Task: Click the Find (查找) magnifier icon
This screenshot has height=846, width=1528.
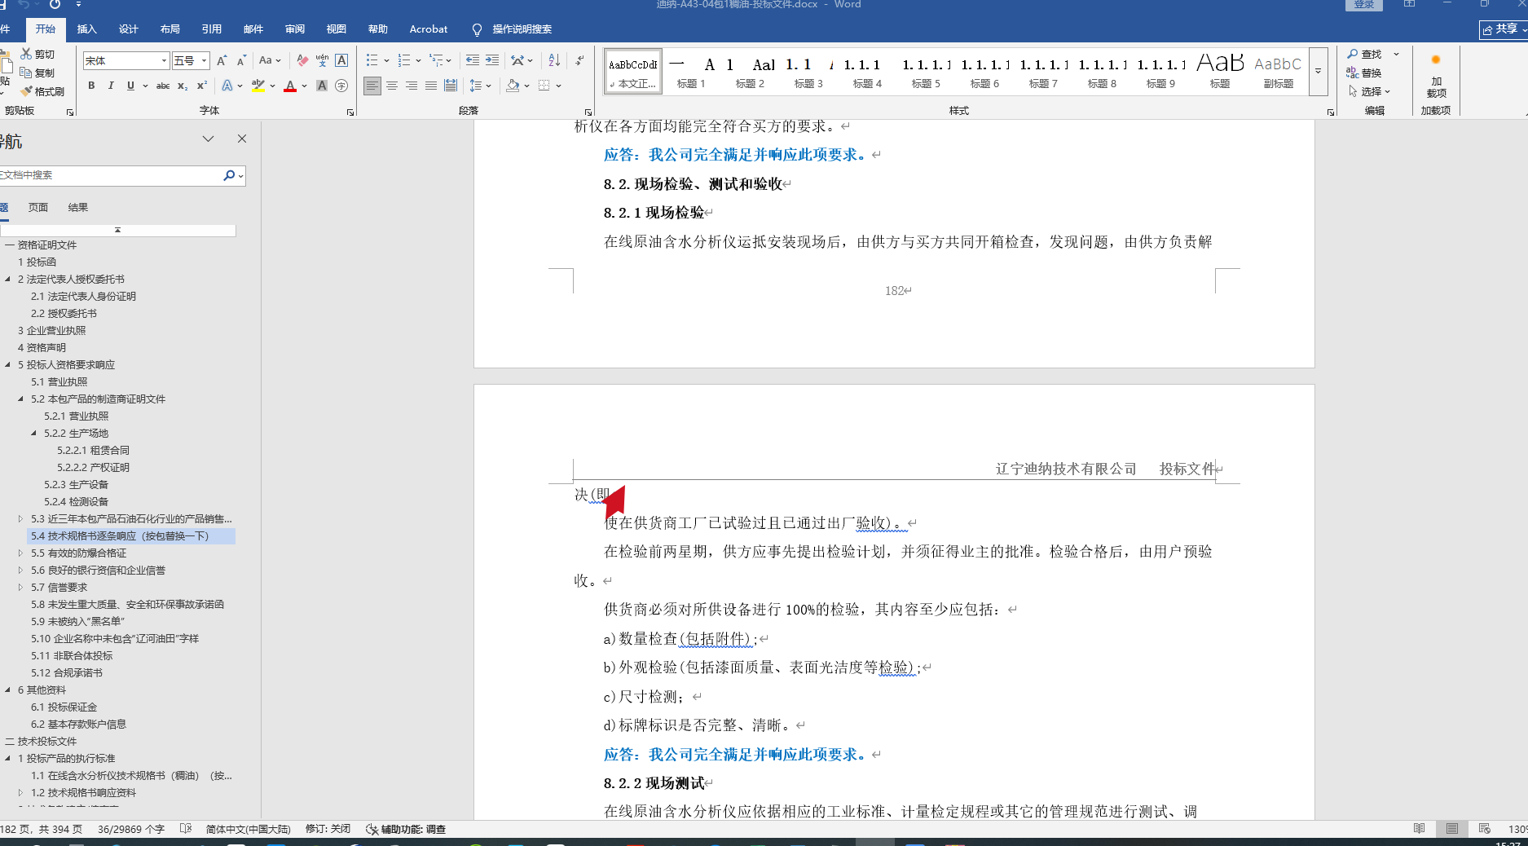Action: click(1353, 54)
